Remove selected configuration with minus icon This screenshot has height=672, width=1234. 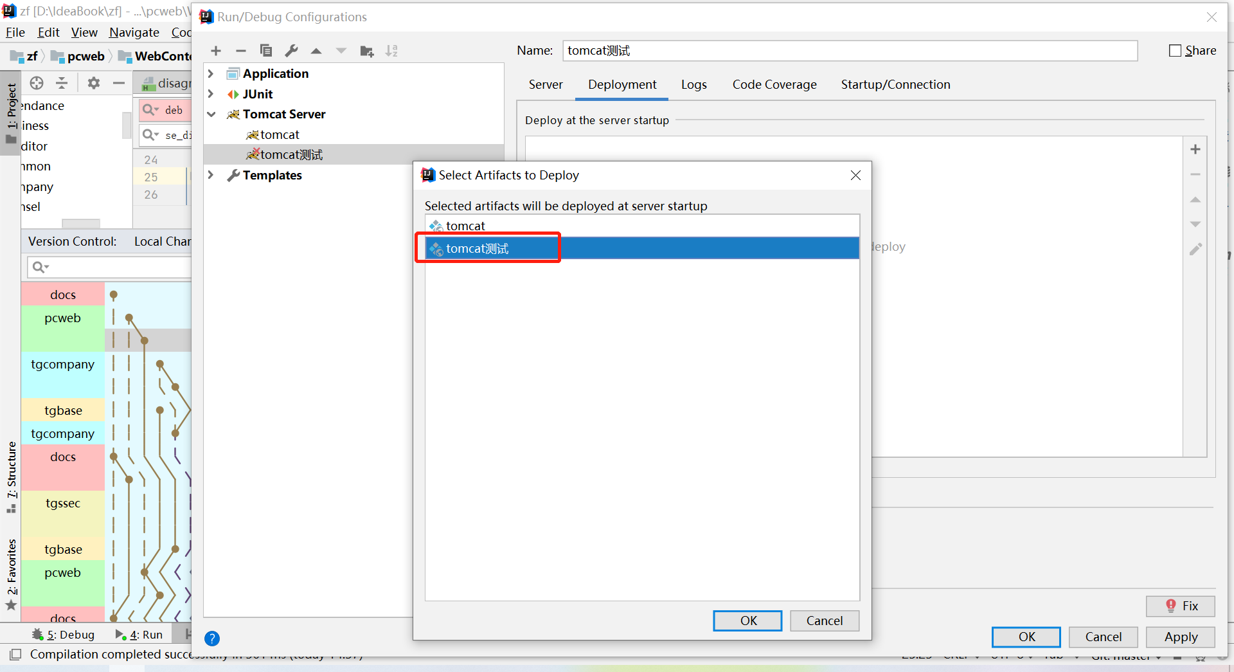tap(241, 51)
